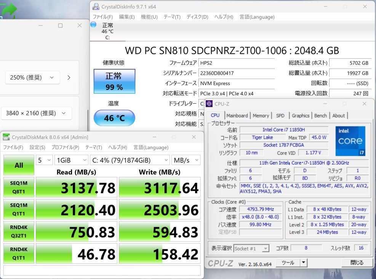
Task: Click power-on count value 247 回
Action: tap(350, 93)
